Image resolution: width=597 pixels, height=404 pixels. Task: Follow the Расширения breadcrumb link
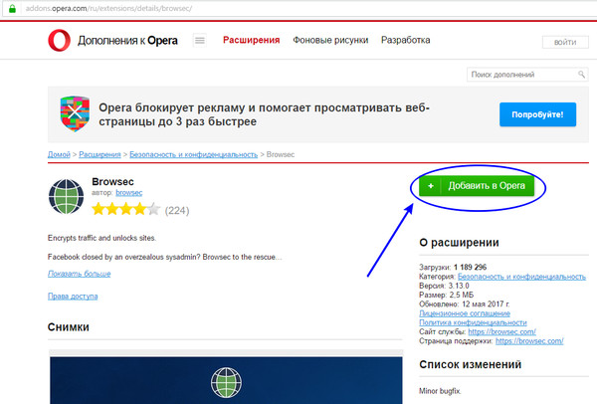[x=99, y=154]
